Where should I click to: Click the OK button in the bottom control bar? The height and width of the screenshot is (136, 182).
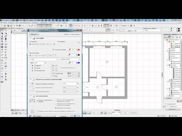125,113
